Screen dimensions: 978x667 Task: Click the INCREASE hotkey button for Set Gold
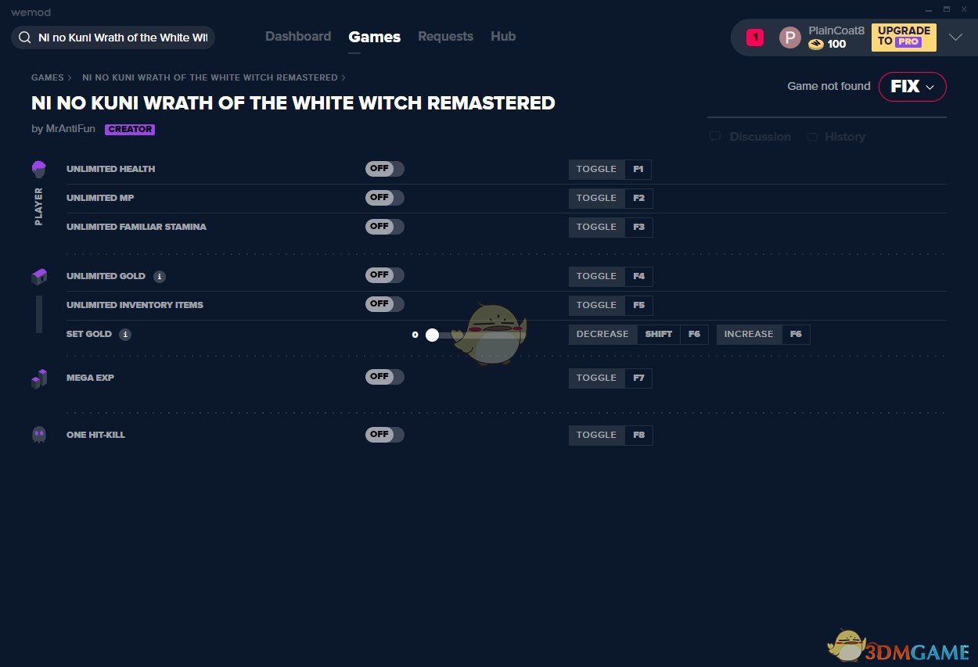pyautogui.click(x=749, y=335)
